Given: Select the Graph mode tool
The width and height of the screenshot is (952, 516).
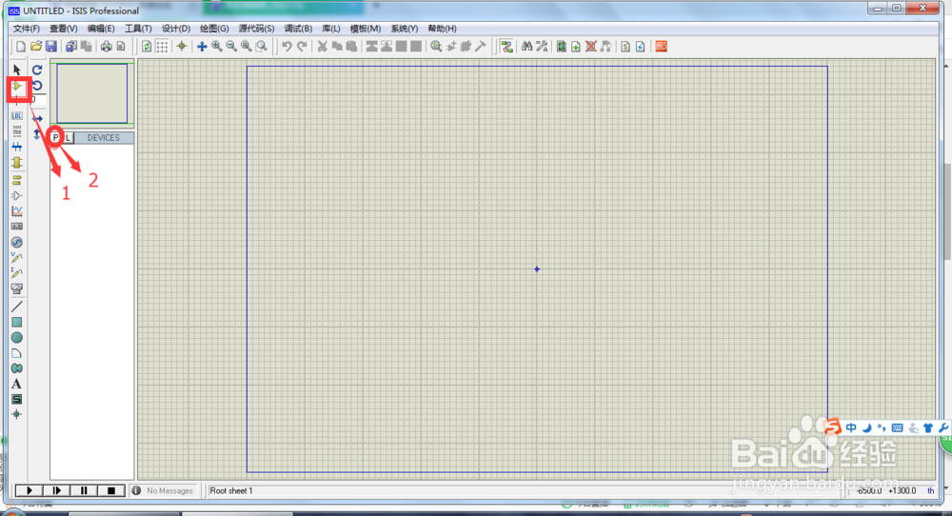Looking at the screenshot, I should 17,211.
